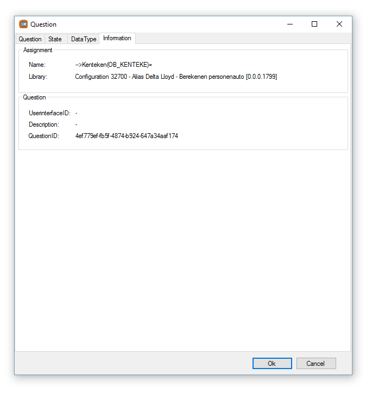Click the Assignment group header
This screenshot has height=393, width=372.
pyautogui.click(x=38, y=50)
